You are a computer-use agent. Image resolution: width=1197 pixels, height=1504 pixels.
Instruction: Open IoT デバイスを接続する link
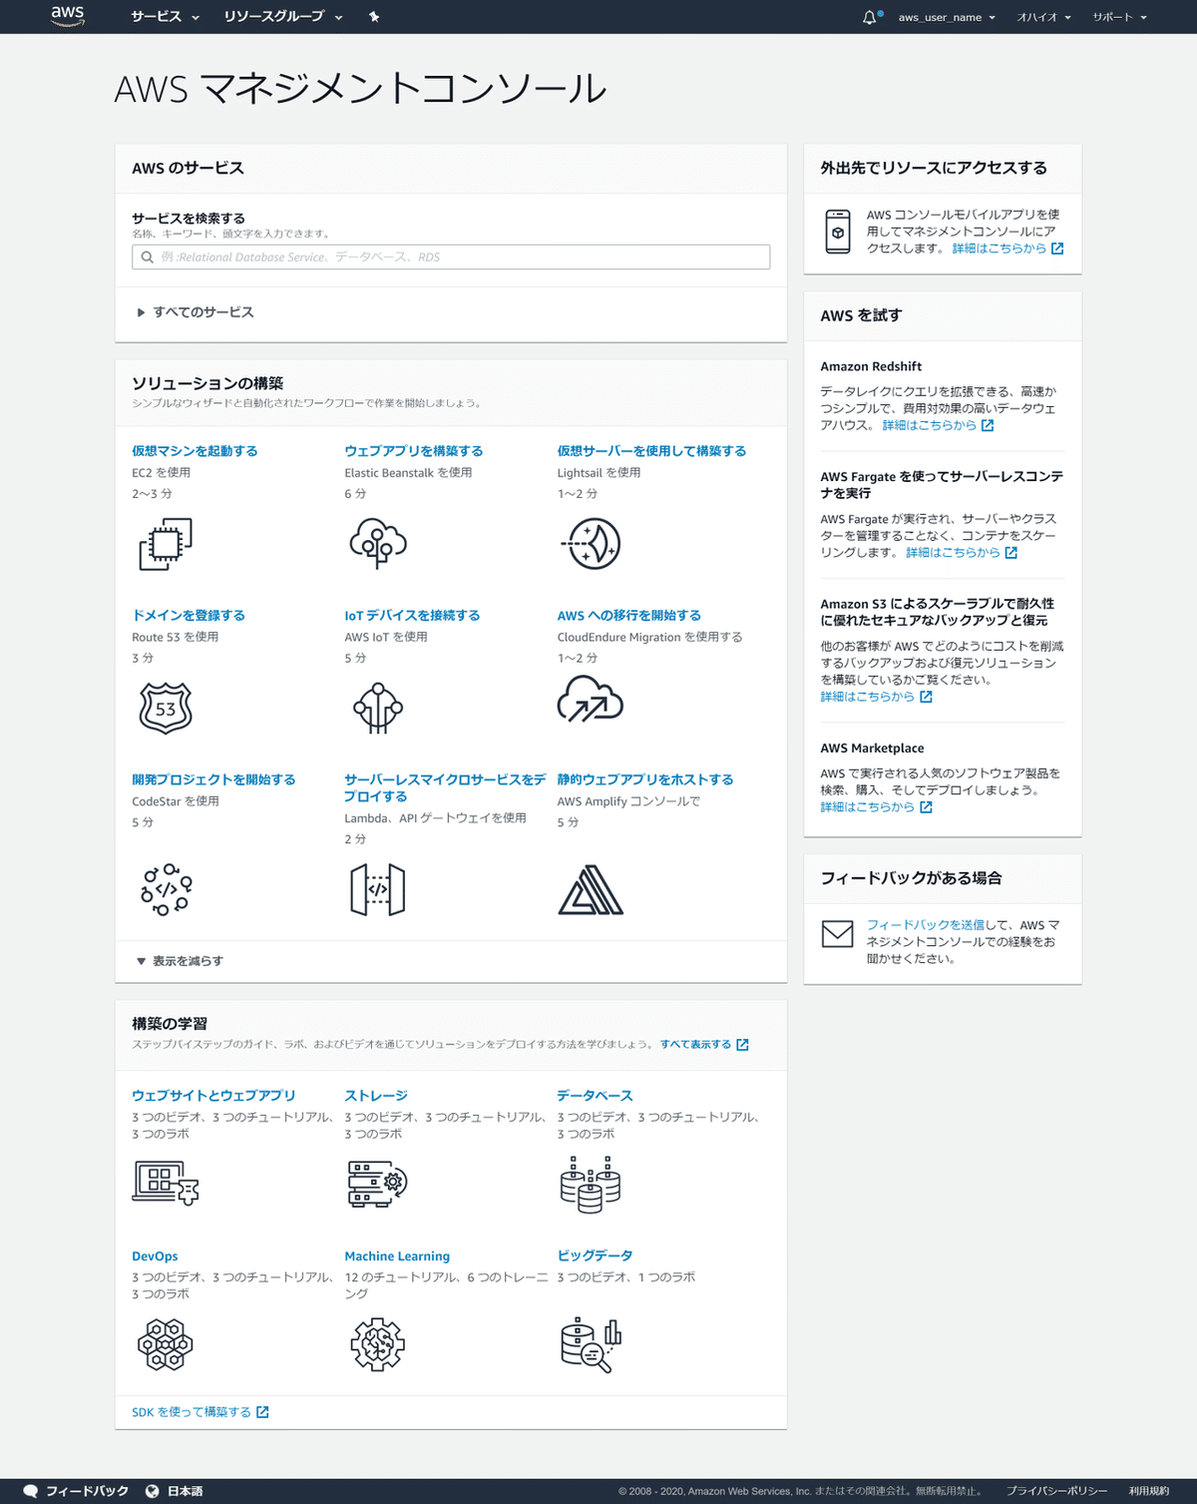[412, 616]
